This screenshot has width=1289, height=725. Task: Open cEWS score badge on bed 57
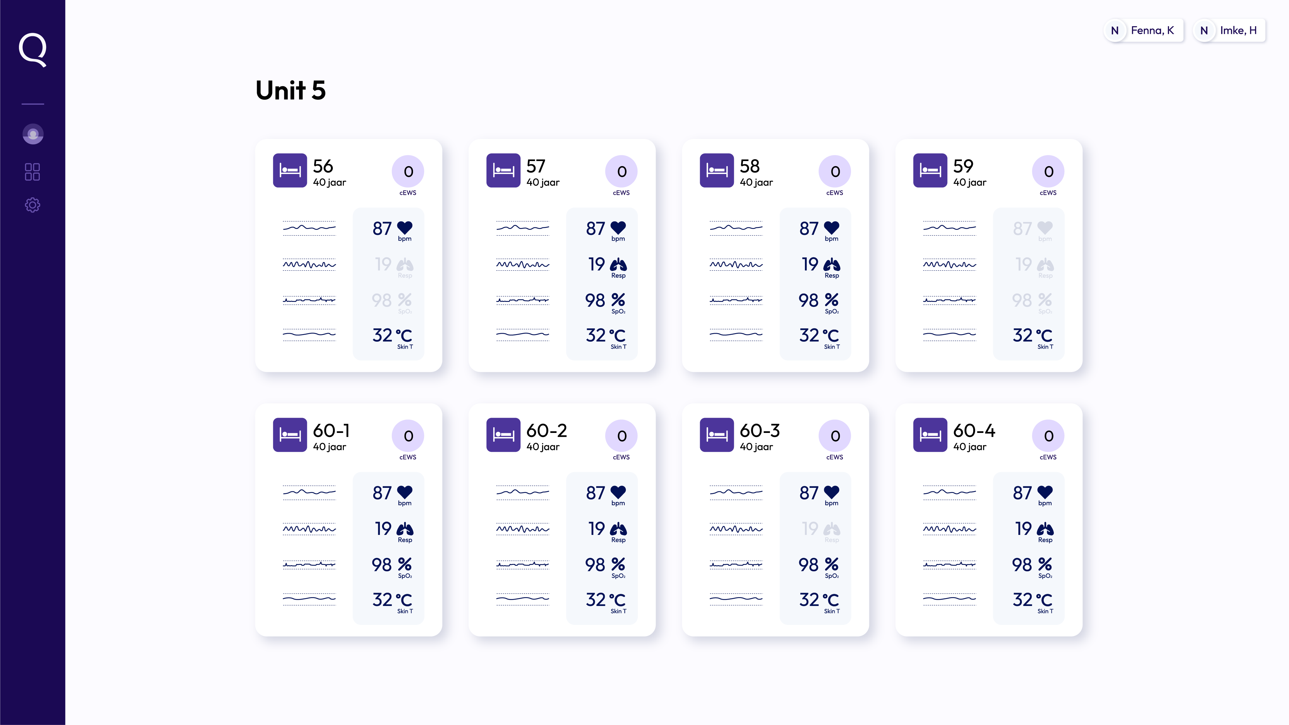click(x=621, y=171)
